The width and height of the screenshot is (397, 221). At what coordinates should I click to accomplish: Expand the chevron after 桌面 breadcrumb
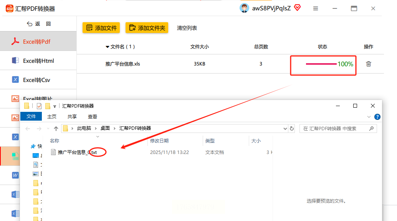[114, 128]
